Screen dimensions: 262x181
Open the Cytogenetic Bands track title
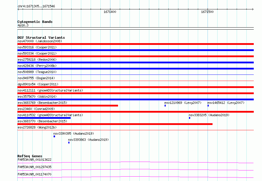(35, 22)
